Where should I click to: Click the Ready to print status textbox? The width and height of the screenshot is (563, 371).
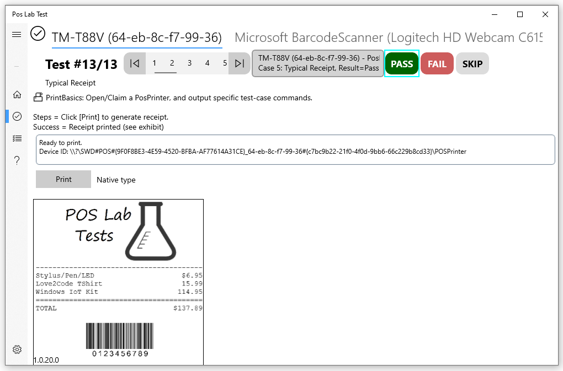tap(295, 149)
